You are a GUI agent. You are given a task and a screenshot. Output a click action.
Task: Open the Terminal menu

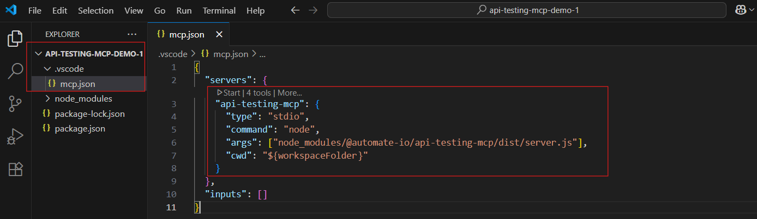(x=220, y=10)
